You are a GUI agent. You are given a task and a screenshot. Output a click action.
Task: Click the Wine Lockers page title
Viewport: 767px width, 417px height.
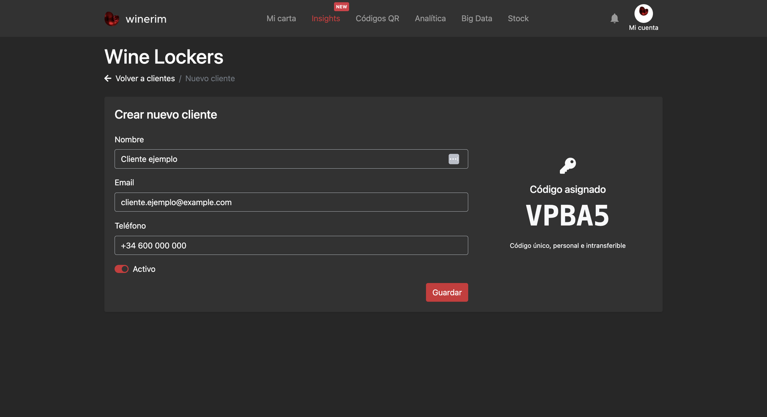164,57
